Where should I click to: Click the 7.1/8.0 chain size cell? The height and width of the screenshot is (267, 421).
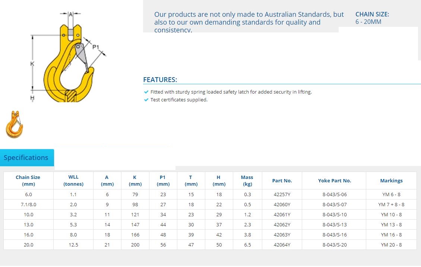click(x=28, y=204)
